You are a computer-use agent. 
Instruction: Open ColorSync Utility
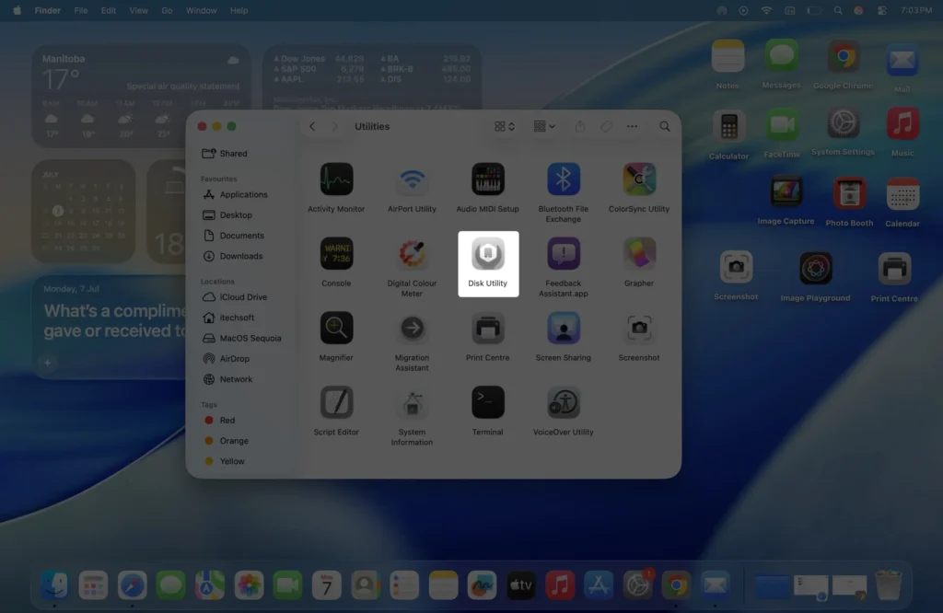click(x=639, y=179)
